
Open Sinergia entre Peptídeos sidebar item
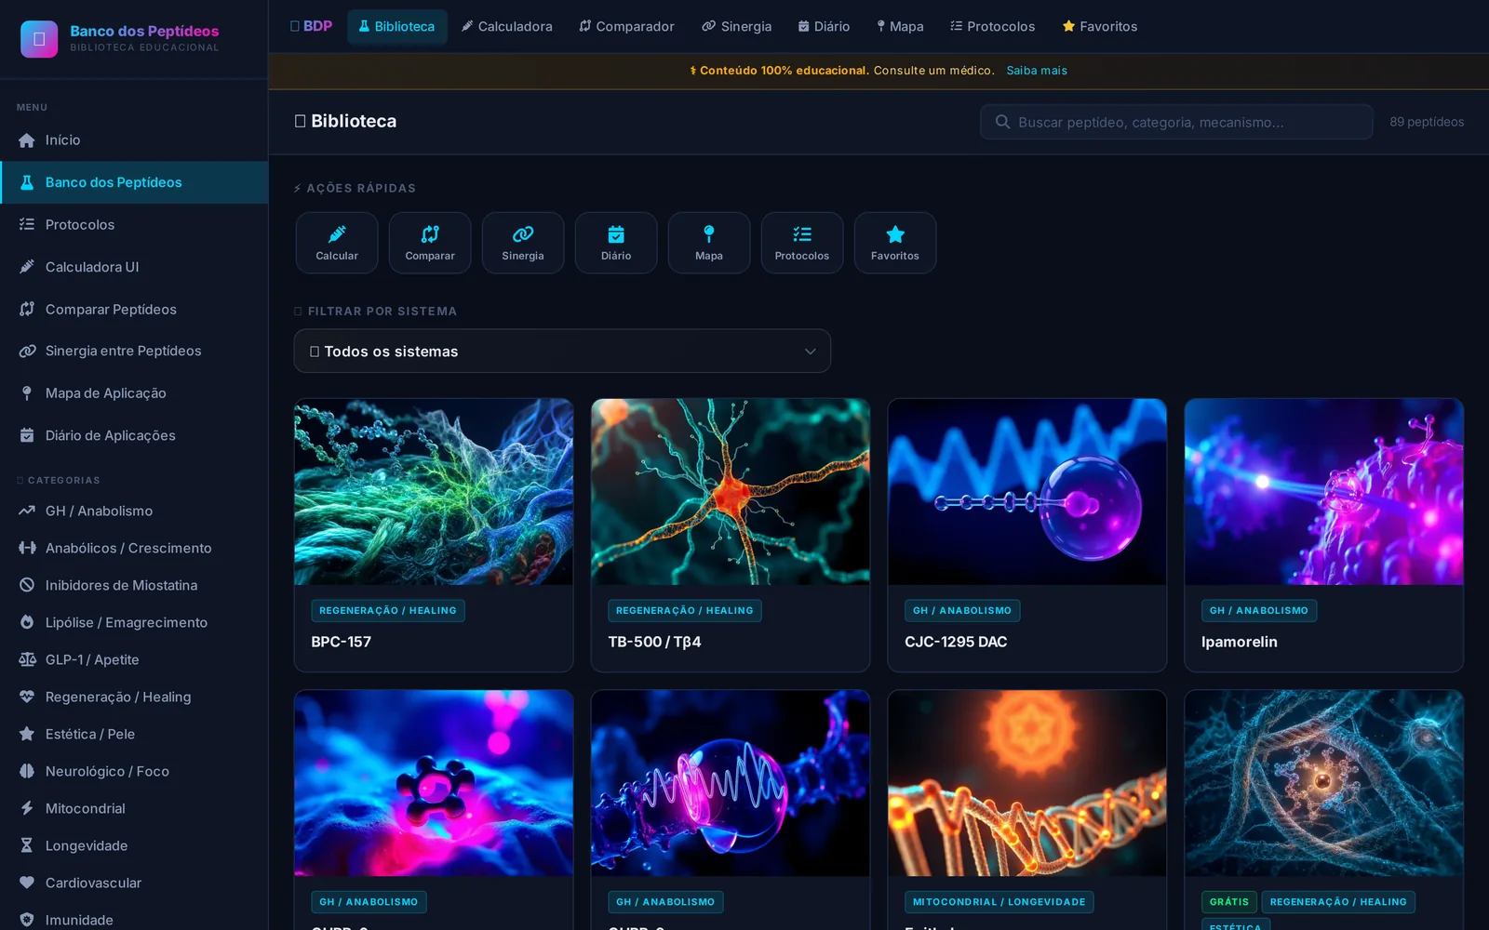coord(134,351)
